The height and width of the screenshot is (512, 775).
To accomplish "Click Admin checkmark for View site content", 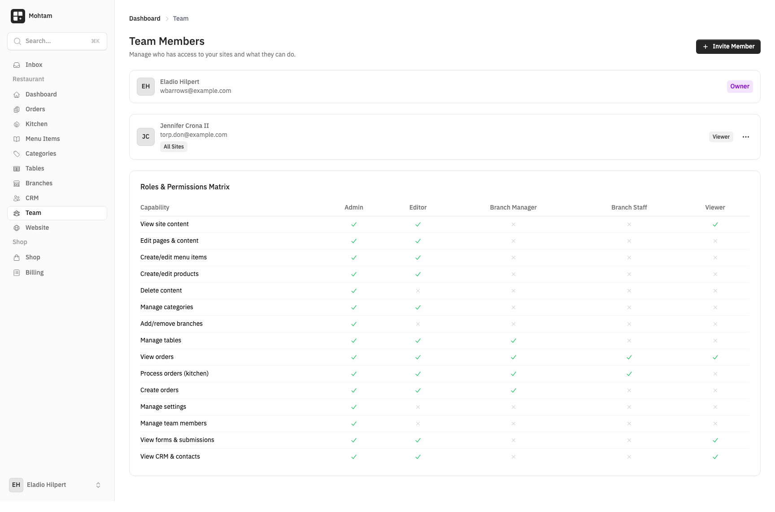I will coord(354,224).
